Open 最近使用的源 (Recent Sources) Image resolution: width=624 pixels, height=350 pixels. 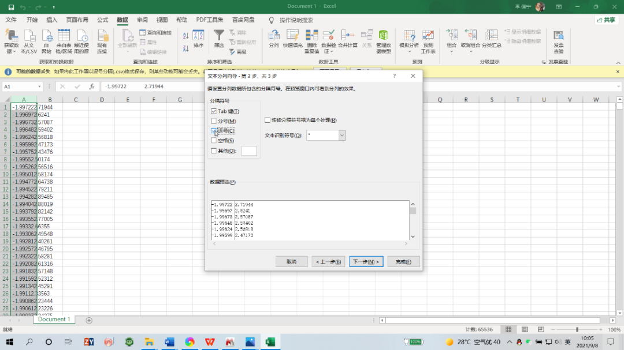point(81,42)
